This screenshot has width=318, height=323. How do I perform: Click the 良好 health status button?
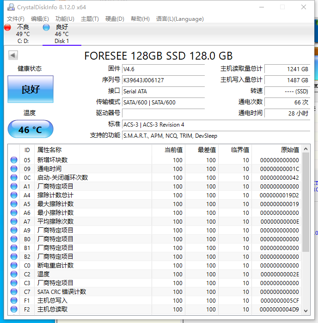(x=31, y=89)
